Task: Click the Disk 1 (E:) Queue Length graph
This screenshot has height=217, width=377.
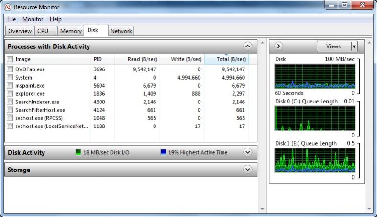Action: pyautogui.click(x=315, y=160)
